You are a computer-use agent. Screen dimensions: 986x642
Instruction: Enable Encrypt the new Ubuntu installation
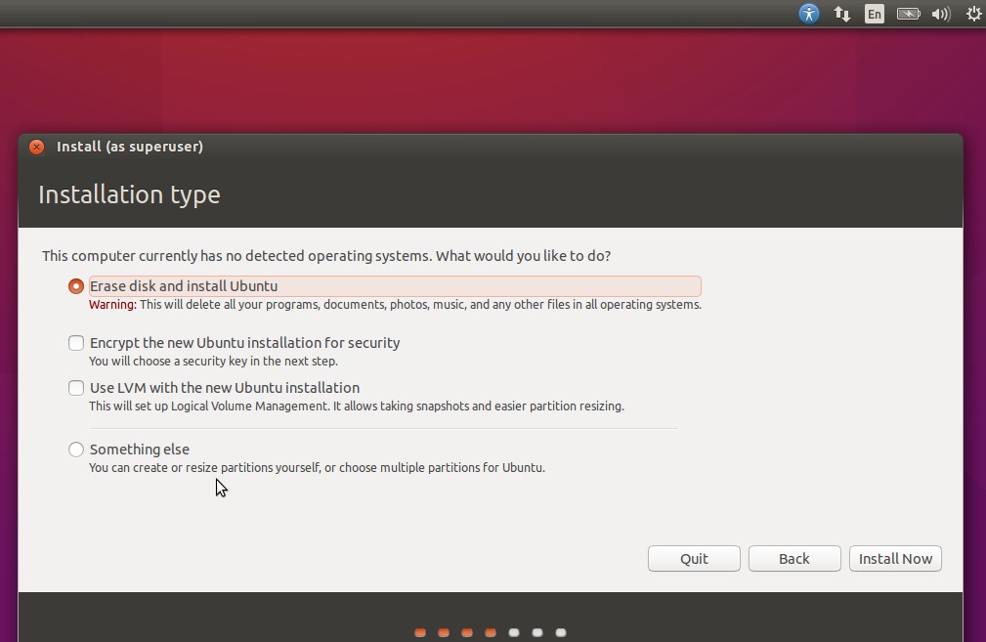tap(76, 343)
